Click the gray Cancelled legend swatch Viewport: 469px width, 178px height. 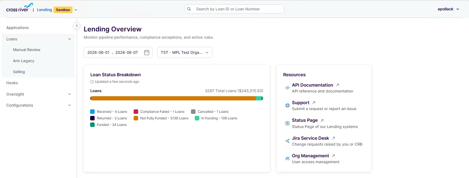pos(193,112)
